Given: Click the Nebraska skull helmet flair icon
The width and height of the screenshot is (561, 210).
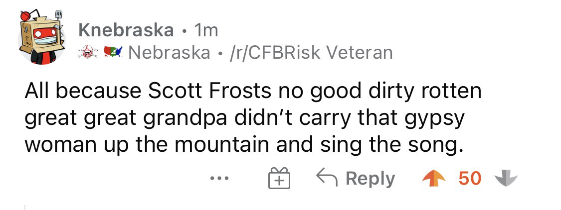Looking at the screenshot, I should (x=88, y=53).
